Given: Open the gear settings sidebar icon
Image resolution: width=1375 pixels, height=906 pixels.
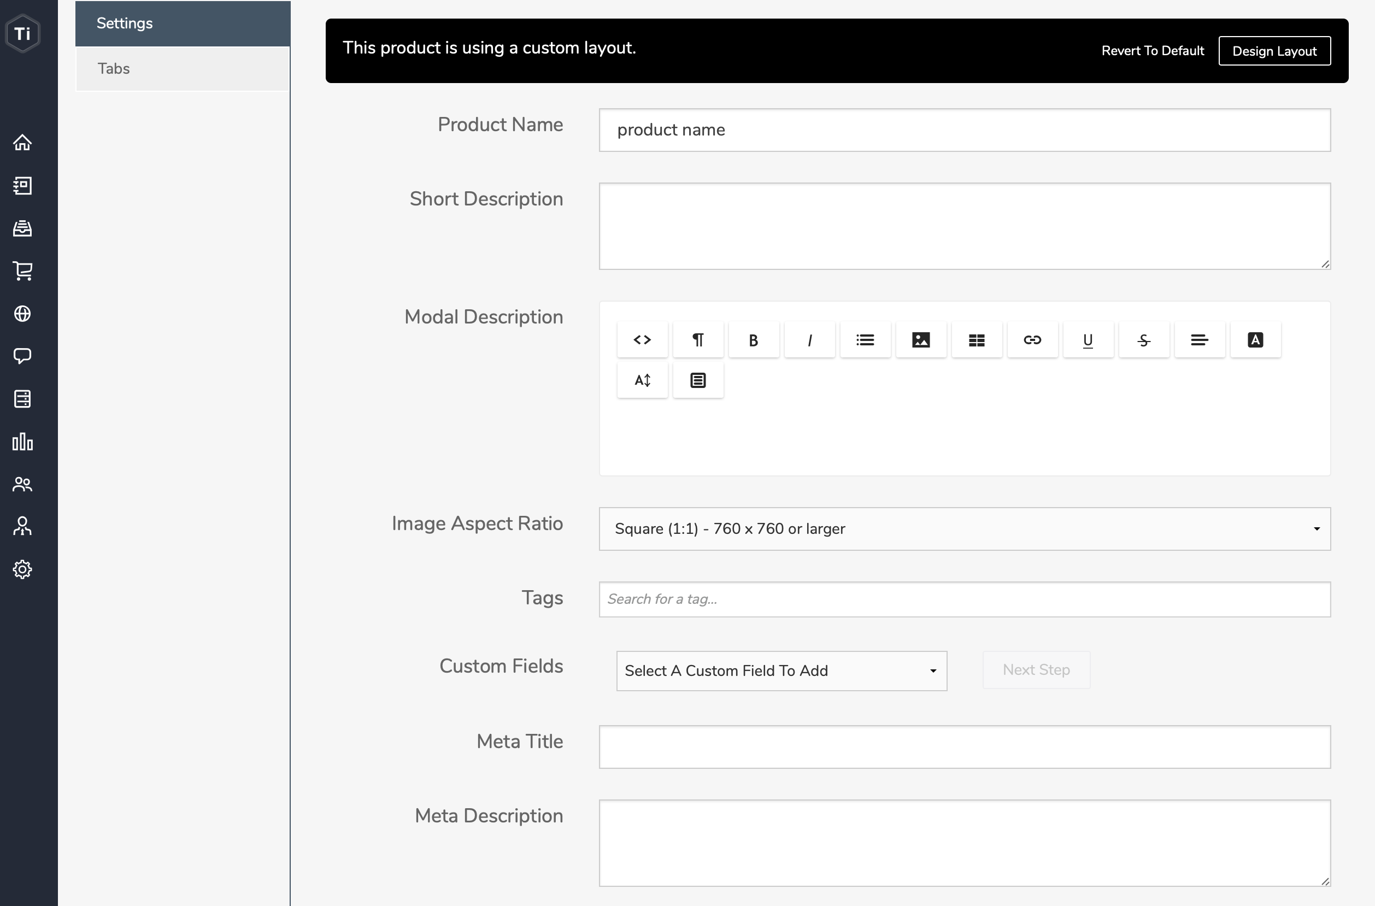Looking at the screenshot, I should coord(22,569).
